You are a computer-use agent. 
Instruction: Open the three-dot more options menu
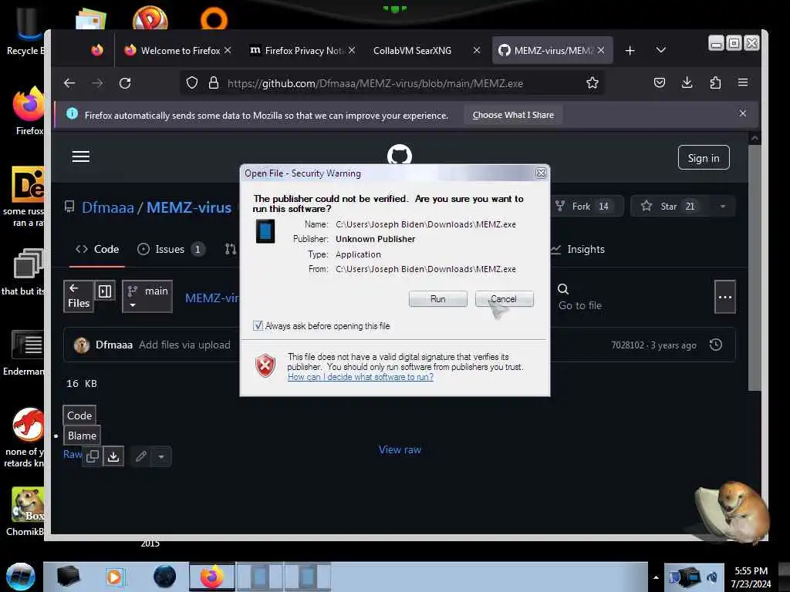pos(725,297)
